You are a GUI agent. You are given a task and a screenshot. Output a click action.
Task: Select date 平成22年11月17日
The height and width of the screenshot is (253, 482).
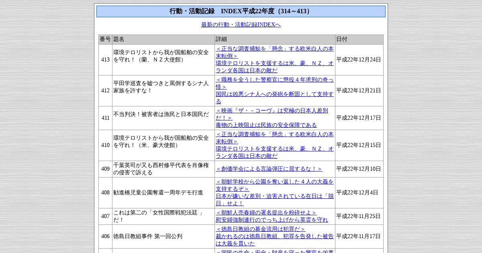359,237
